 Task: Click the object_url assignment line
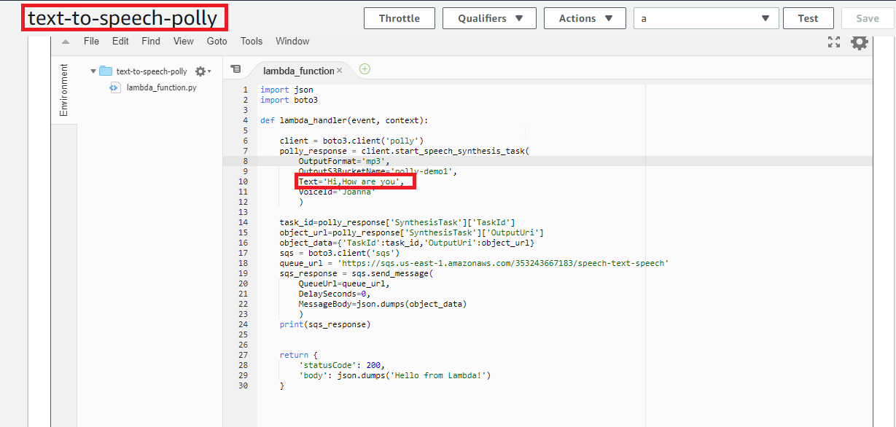point(412,232)
